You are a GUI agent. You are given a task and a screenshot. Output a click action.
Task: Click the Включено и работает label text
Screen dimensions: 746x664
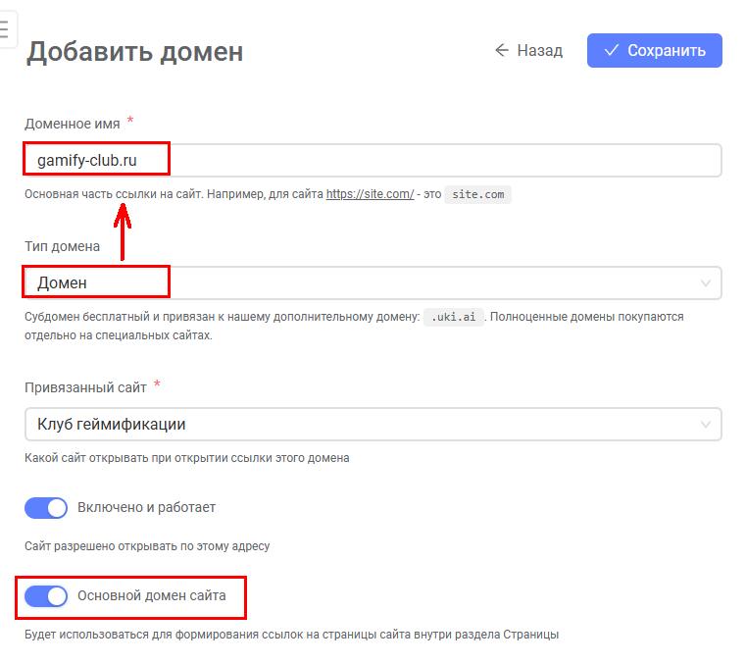point(146,508)
